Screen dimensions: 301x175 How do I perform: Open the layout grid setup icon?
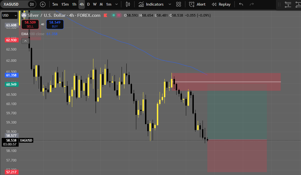179,4
